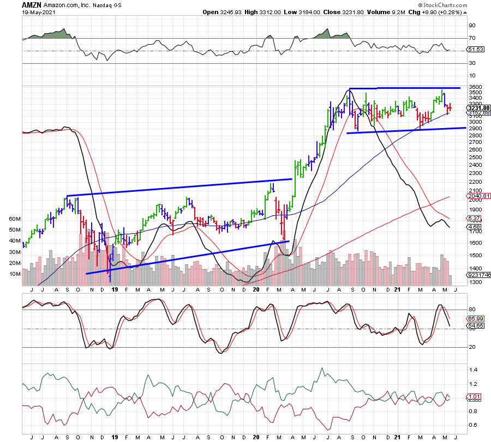Viewport: 491px width, 442px height.
Task: Click the 9231746 volume value tag
Action: pos(479,275)
